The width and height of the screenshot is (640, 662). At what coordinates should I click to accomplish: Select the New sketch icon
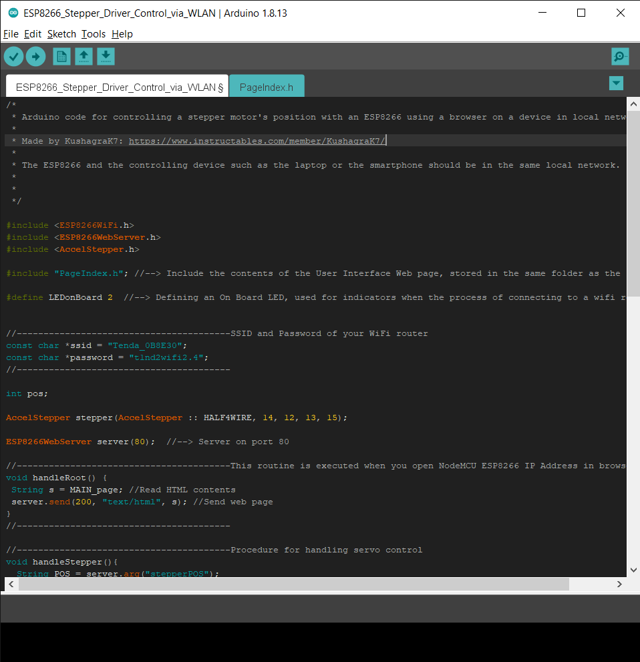[x=61, y=56]
